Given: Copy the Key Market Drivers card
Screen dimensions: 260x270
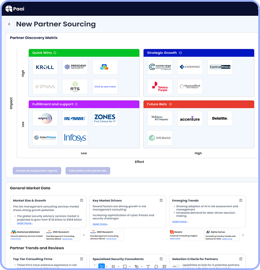Looking at the screenshot, I should point(161,201).
